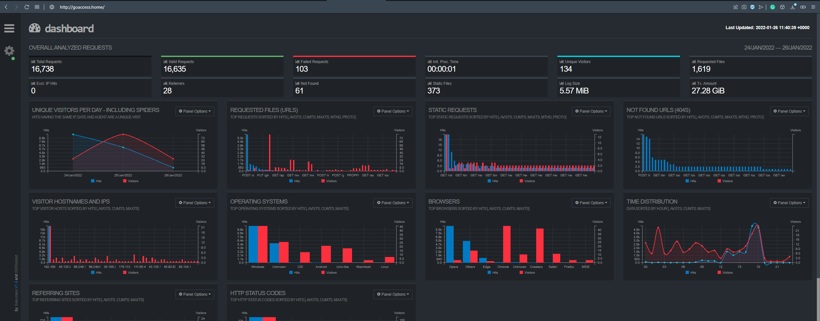Open the browser downloads icon

coord(793,7)
